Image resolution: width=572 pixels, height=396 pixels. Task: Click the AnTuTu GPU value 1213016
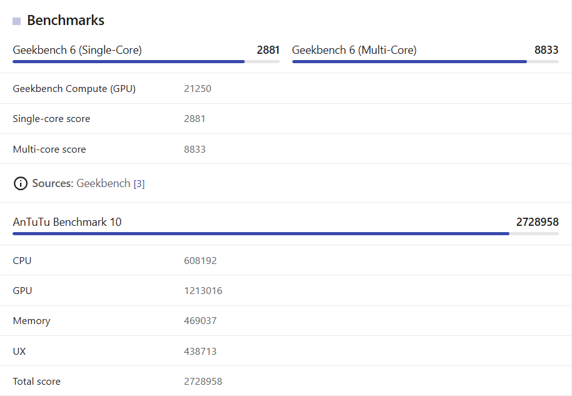click(x=203, y=291)
